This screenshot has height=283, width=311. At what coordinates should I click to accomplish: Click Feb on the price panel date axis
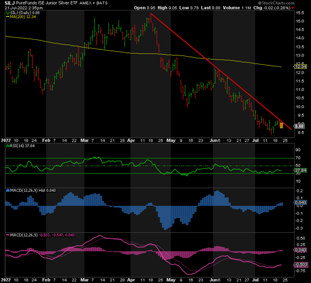tap(46, 141)
